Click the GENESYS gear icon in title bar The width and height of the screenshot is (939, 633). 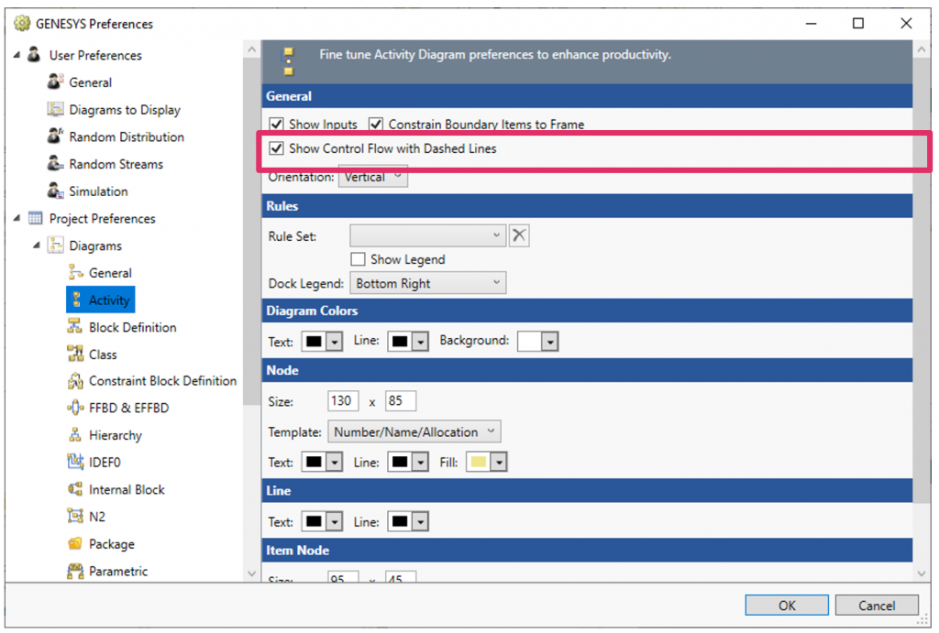(x=22, y=23)
